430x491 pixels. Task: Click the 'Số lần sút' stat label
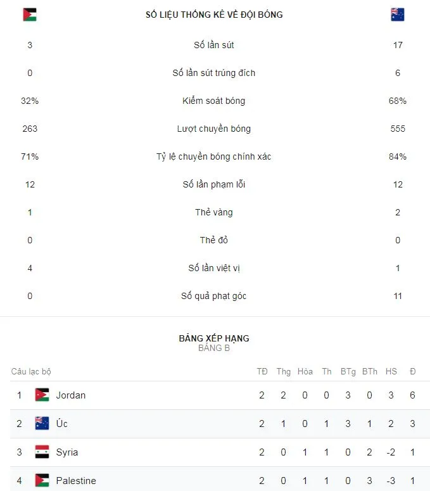click(214, 45)
